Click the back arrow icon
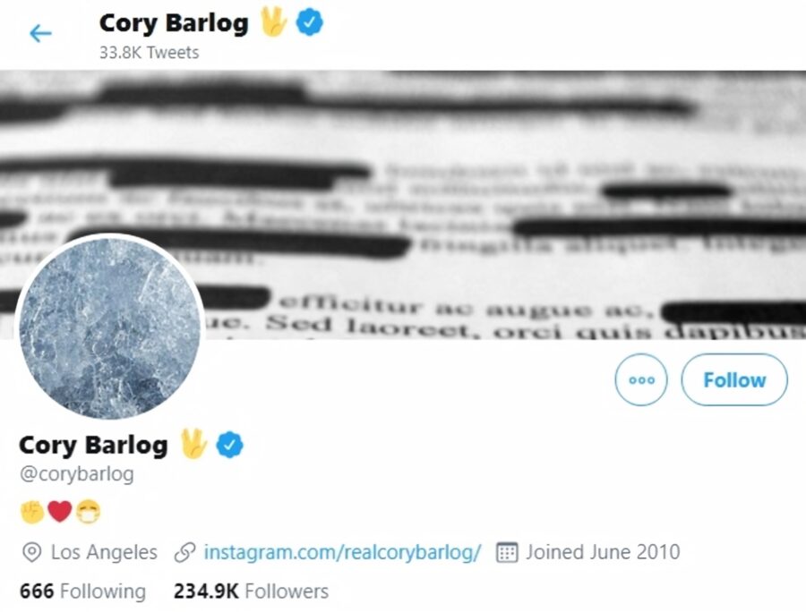This screenshot has height=612, width=806. coord(40,34)
